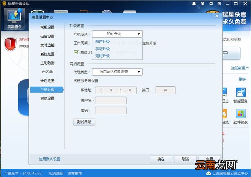Open the 扫描设置 section
Image resolution: width=251 pixels, height=177 pixels.
coord(47,36)
